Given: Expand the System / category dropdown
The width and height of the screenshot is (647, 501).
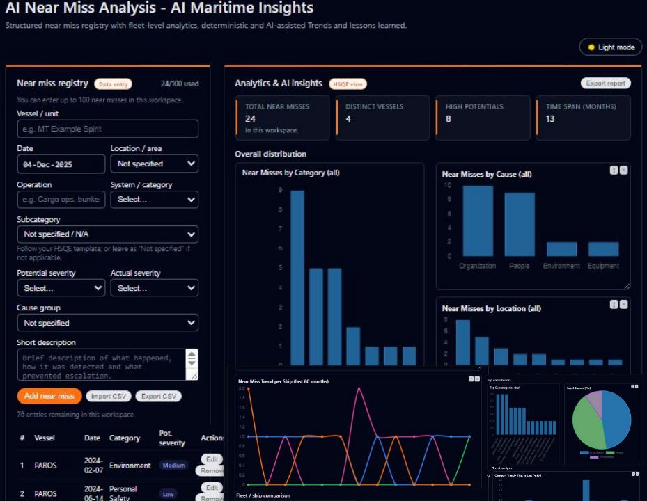Looking at the screenshot, I should (x=154, y=200).
